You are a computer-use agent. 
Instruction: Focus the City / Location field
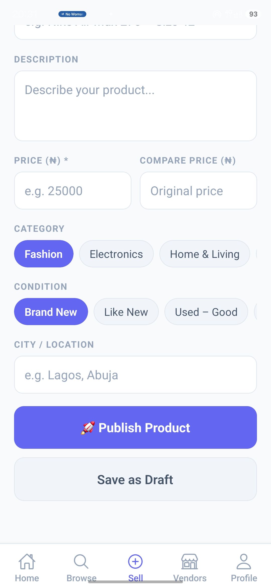point(135,375)
